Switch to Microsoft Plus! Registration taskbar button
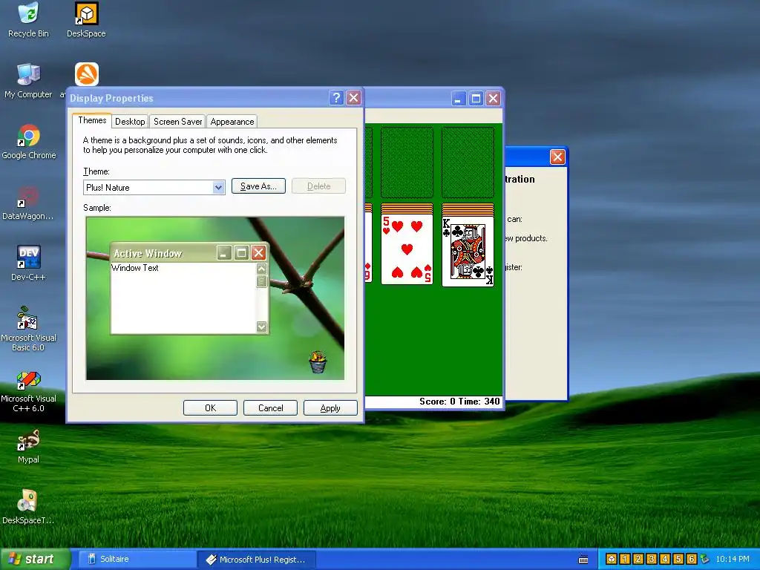Screen dimensions: 760x570 point(257,560)
